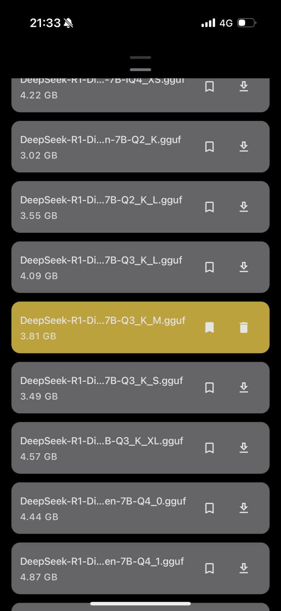This screenshot has width=281, height=611.
Task: Download the 4.22 GB IQ4_XS model
Action: (244, 87)
